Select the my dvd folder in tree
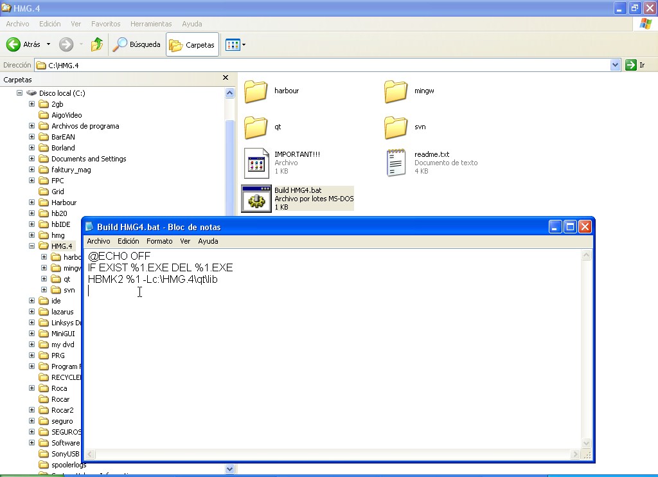 tap(62, 345)
